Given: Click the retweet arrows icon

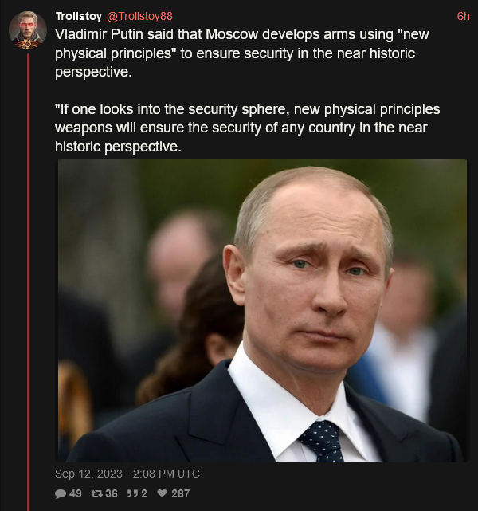Looking at the screenshot, I should 96,494.
